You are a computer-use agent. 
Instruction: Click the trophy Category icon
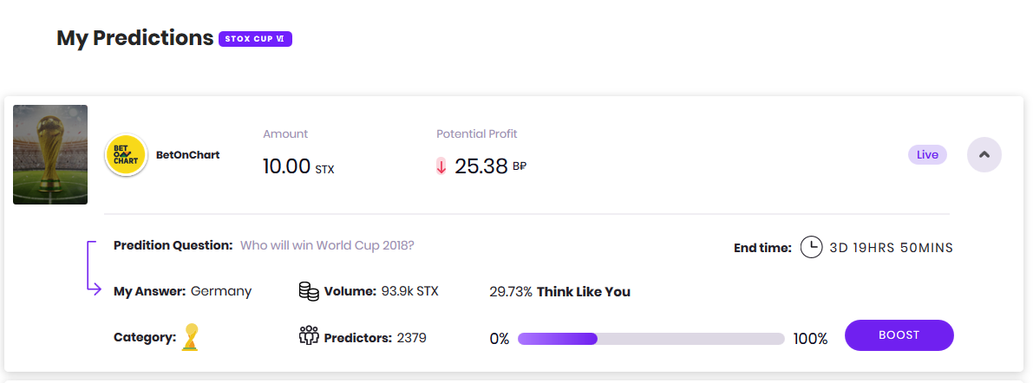[x=189, y=337]
